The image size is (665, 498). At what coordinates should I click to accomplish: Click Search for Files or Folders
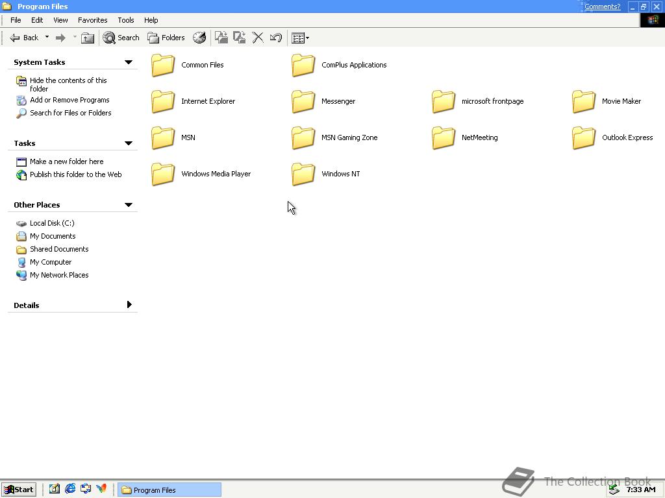click(x=64, y=113)
